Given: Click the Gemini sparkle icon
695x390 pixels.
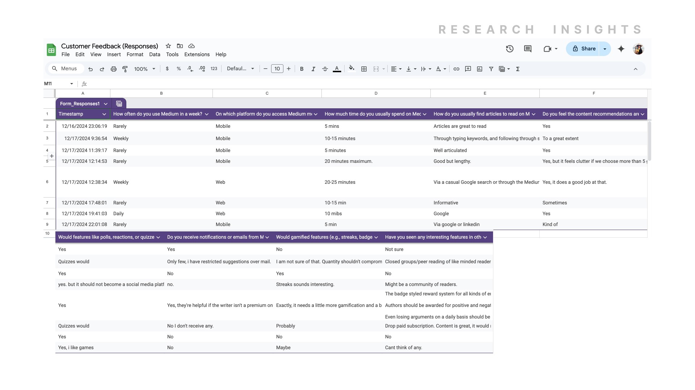Looking at the screenshot, I should pos(621,49).
